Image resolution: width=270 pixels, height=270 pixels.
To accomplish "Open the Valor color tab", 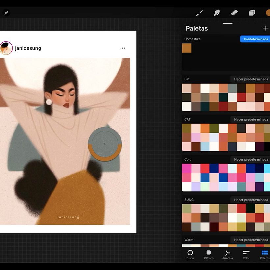I will point(246,255).
